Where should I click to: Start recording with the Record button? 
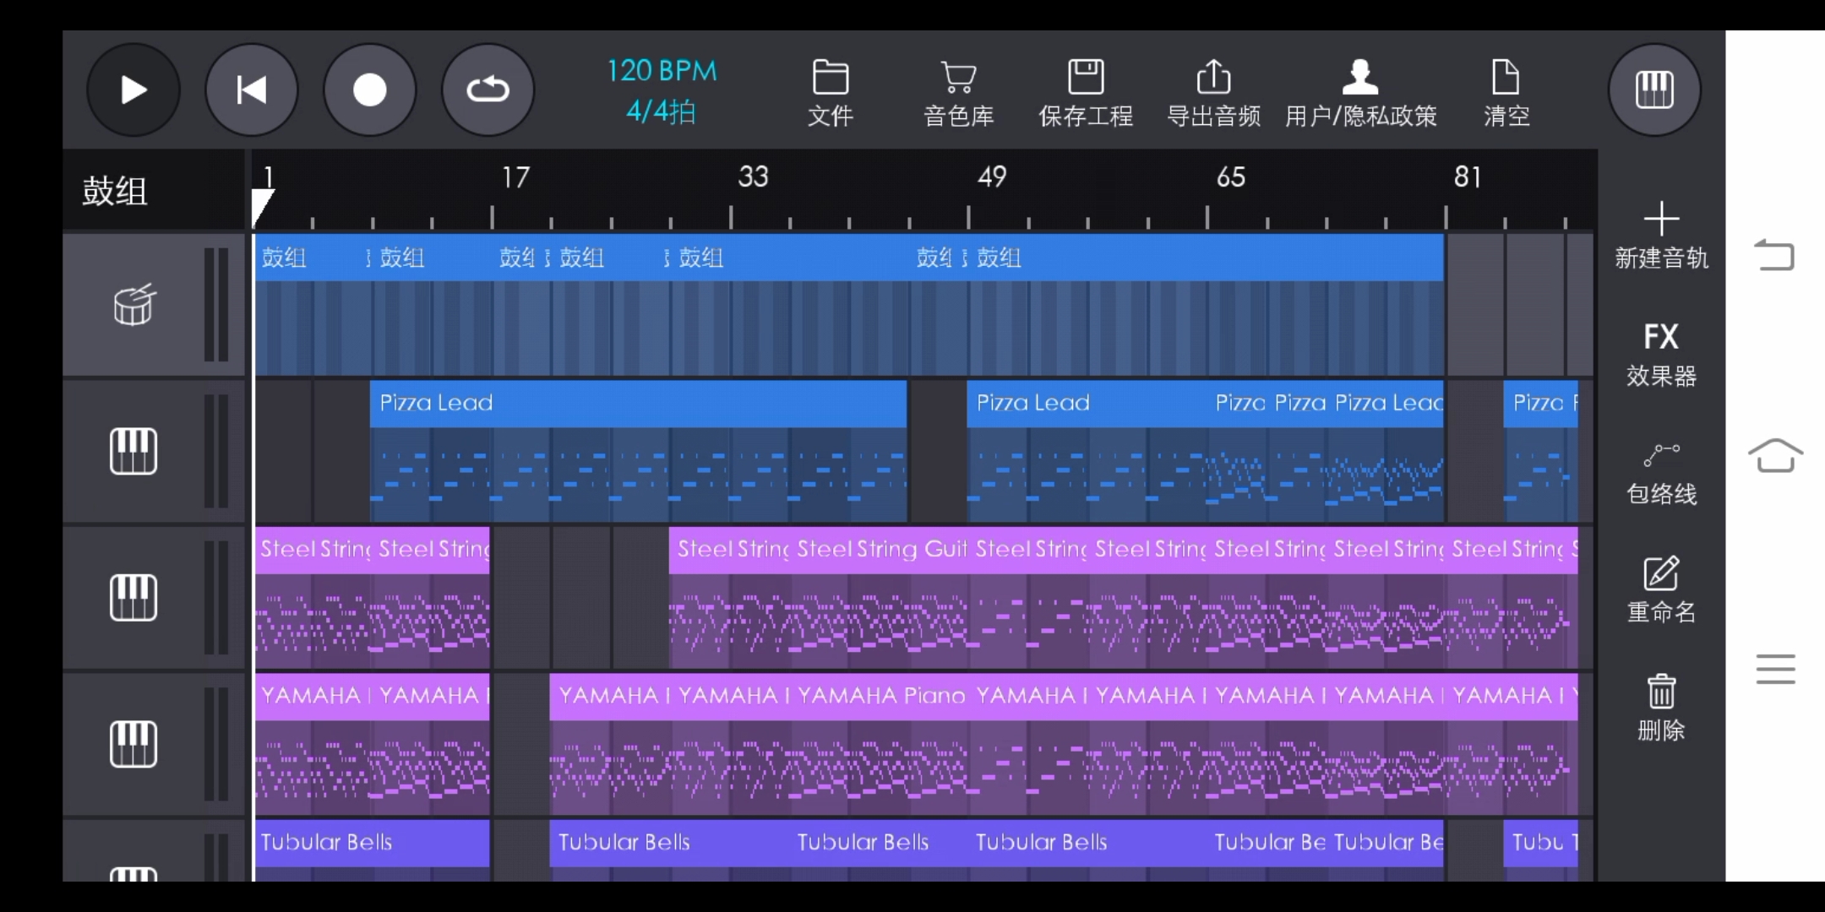point(370,90)
